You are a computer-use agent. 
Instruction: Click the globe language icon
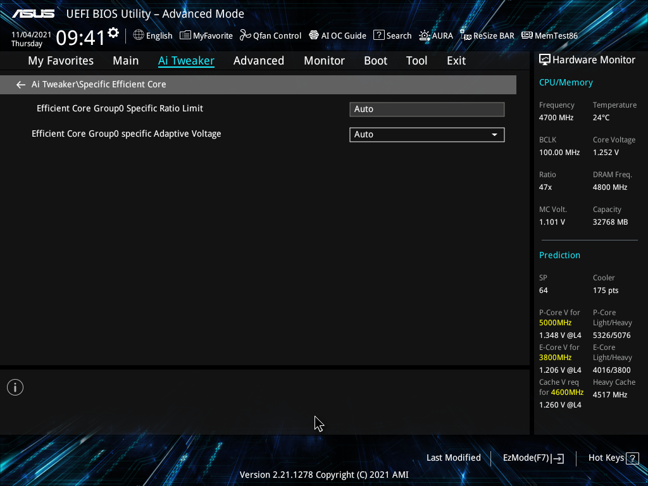139,35
